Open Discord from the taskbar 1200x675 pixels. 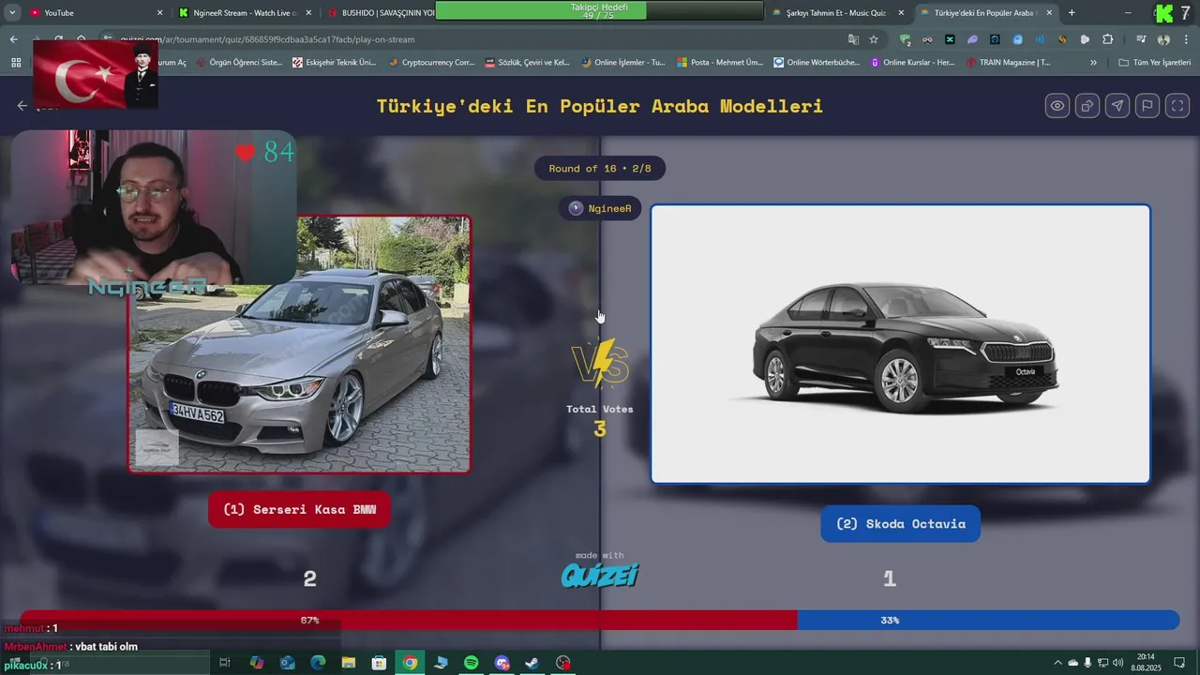click(x=502, y=663)
